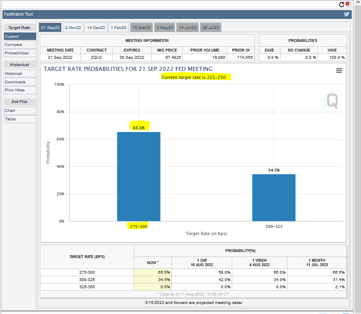This screenshot has width=361, height=314.
Task: Click the NO CHANGE column header
Action: (x=299, y=50)
